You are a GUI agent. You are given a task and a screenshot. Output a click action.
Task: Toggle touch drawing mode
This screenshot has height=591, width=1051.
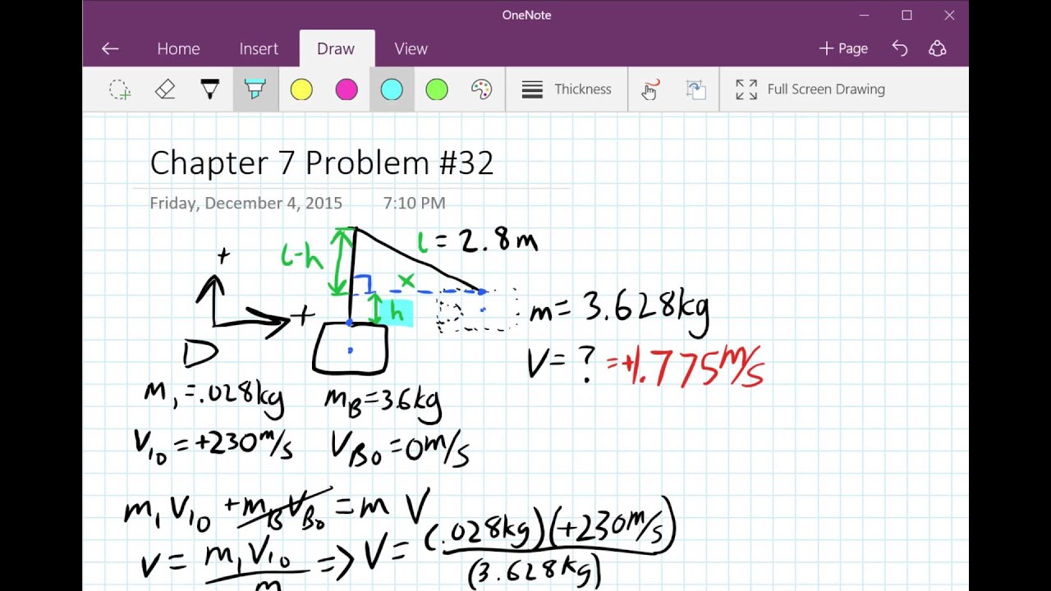coord(650,89)
